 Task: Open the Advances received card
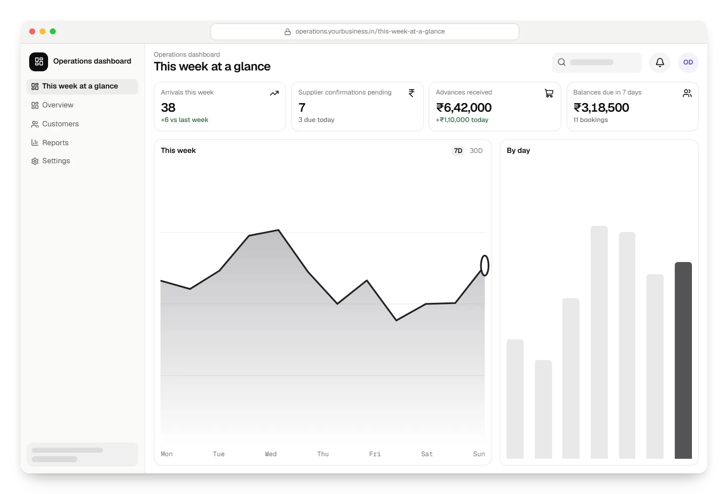coord(495,107)
